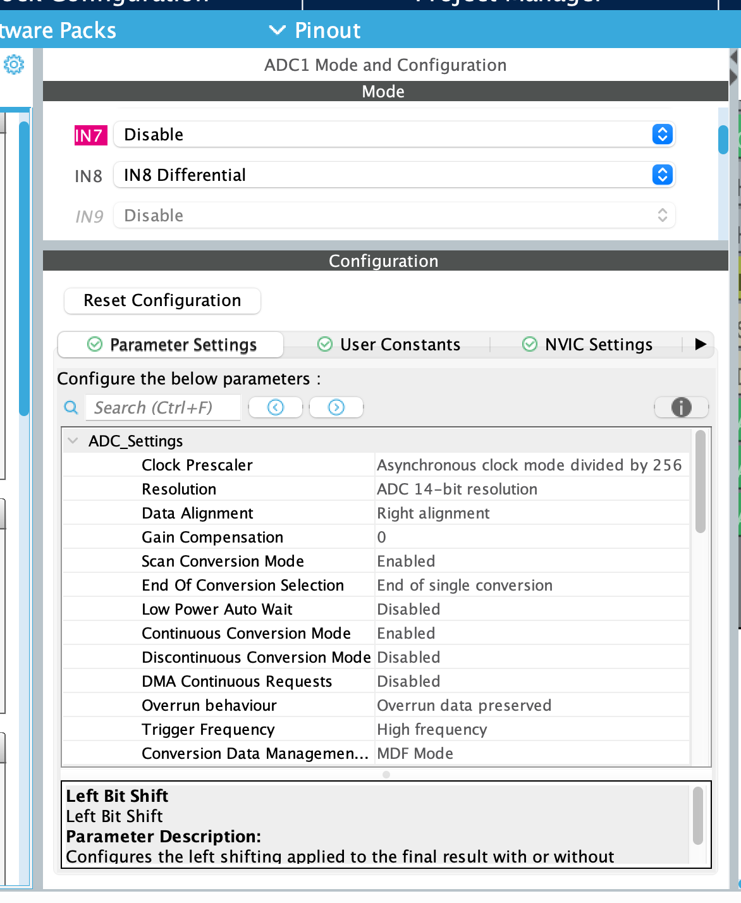Jump to previous search match arrow
The height and width of the screenshot is (903, 741).
click(276, 407)
